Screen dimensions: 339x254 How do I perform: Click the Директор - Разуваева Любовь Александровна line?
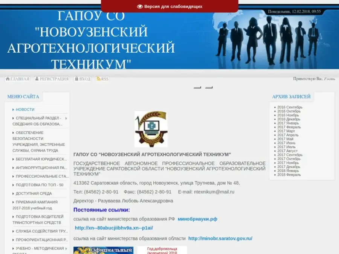coord(123,201)
